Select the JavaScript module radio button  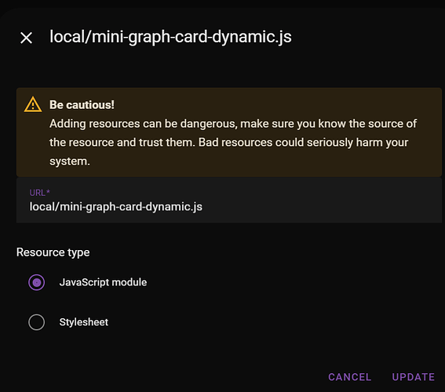(x=36, y=282)
